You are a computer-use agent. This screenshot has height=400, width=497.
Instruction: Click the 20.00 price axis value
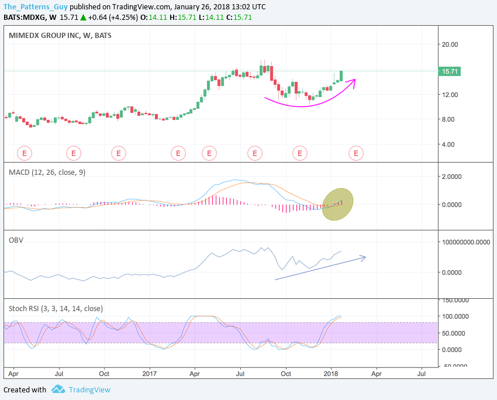pyautogui.click(x=450, y=44)
